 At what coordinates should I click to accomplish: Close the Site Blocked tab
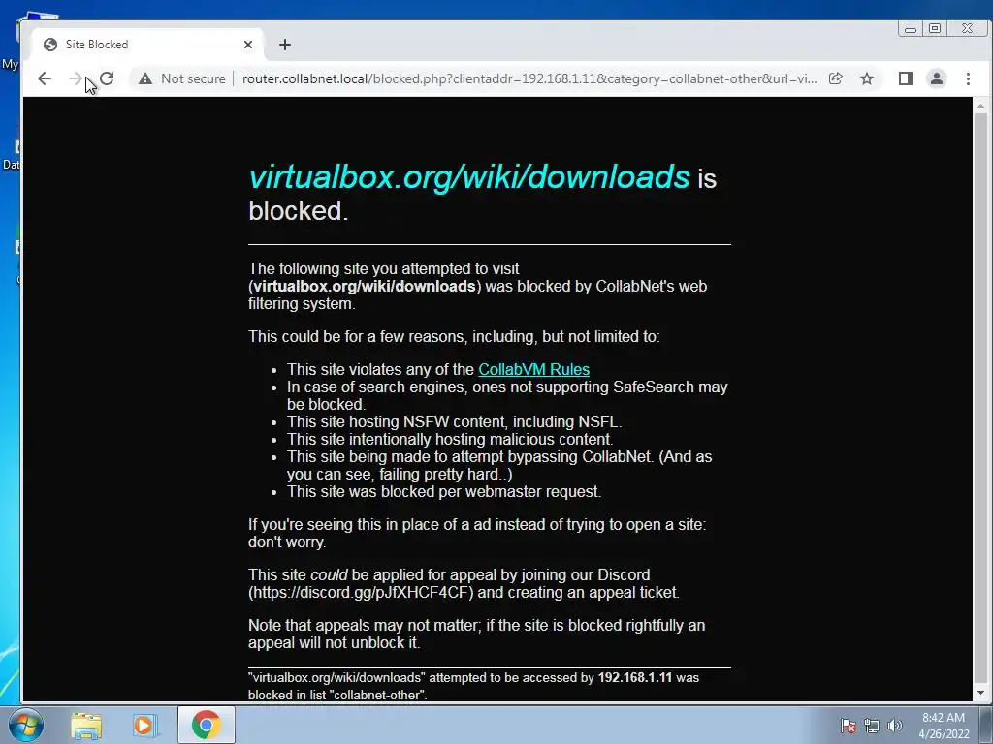(x=248, y=45)
